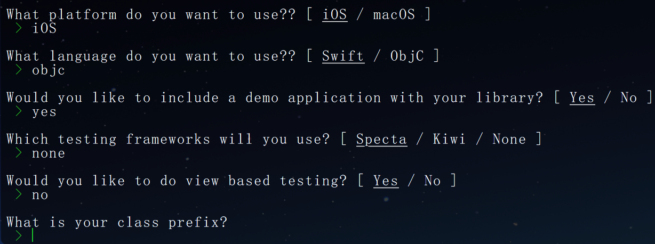Image resolution: width=655 pixels, height=244 pixels.
Task: Click the Kiwi testing framework option
Action: pos(449,139)
